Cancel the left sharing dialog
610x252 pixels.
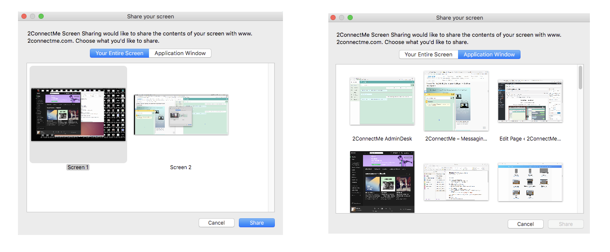(216, 223)
